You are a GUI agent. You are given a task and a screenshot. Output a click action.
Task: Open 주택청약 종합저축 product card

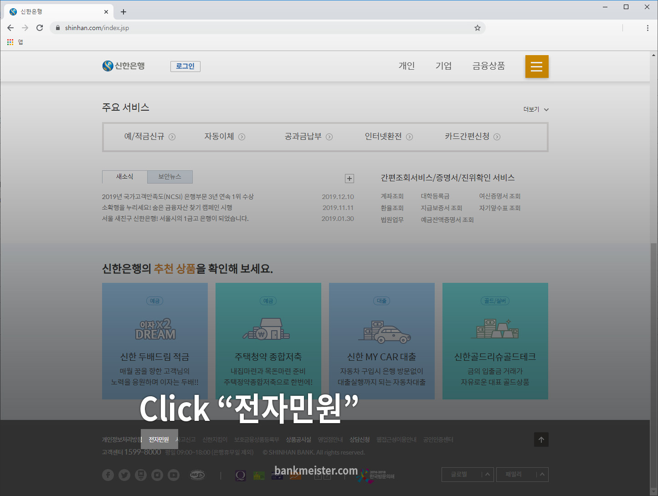tap(268, 341)
